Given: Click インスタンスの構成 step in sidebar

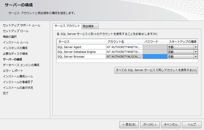Looking at the screenshot, I should (15, 48).
